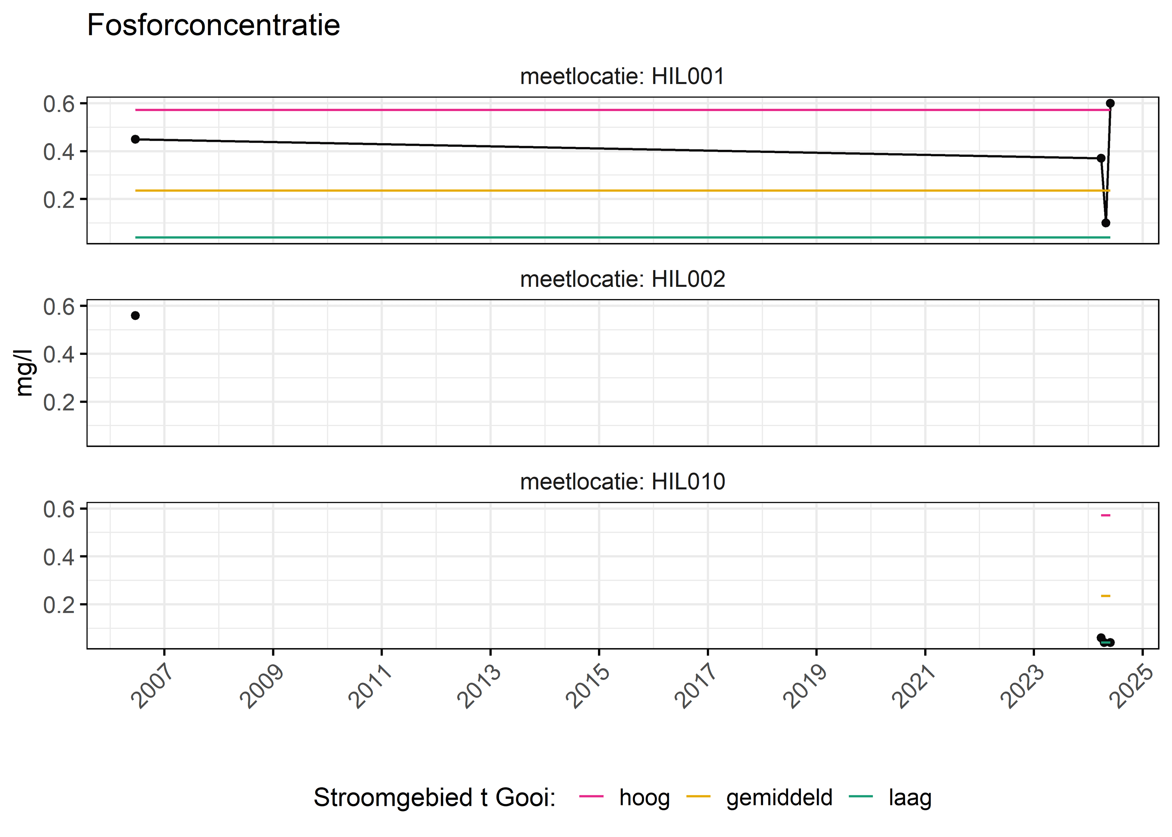This screenshot has width=1172, height=837.
Task: Click the single data point in HIL002
Action: coord(135,316)
